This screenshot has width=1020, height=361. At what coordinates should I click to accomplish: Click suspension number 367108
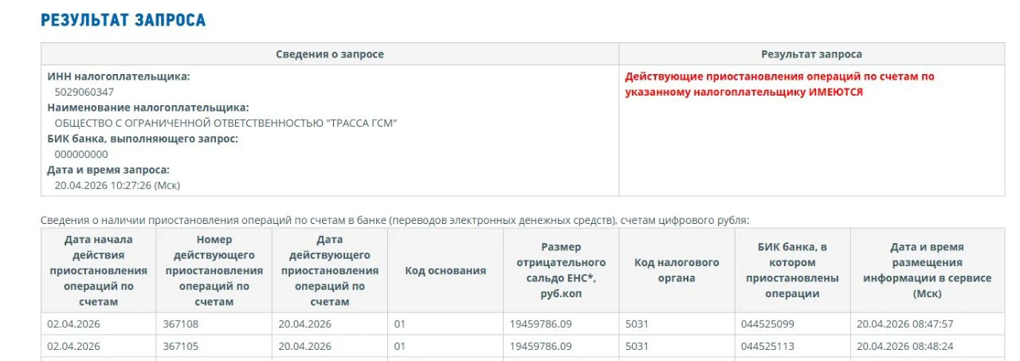[181, 324]
